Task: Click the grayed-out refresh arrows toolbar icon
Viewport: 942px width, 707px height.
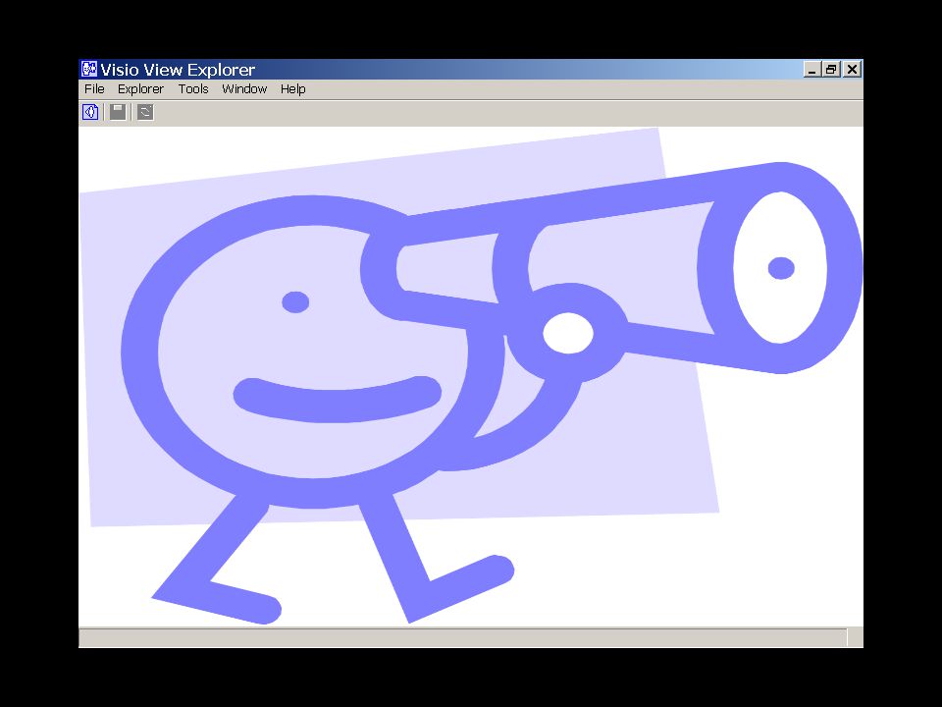Action: [x=145, y=112]
